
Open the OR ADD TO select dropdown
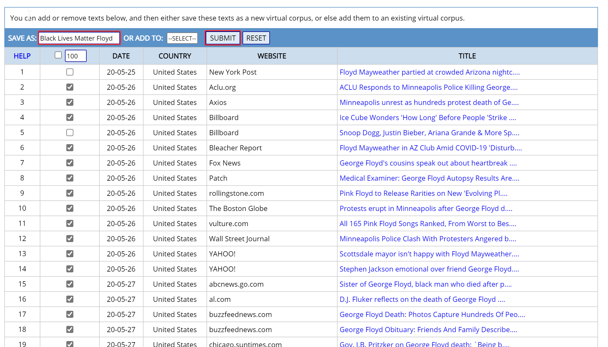click(182, 38)
